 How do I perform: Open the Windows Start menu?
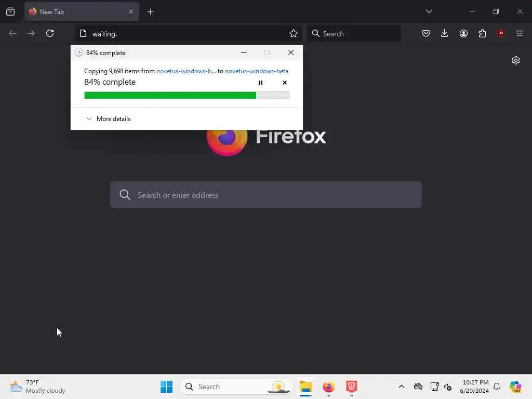tap(167, 387)
